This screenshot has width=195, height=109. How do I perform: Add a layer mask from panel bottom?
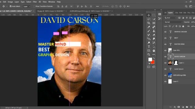click(179, 107)
